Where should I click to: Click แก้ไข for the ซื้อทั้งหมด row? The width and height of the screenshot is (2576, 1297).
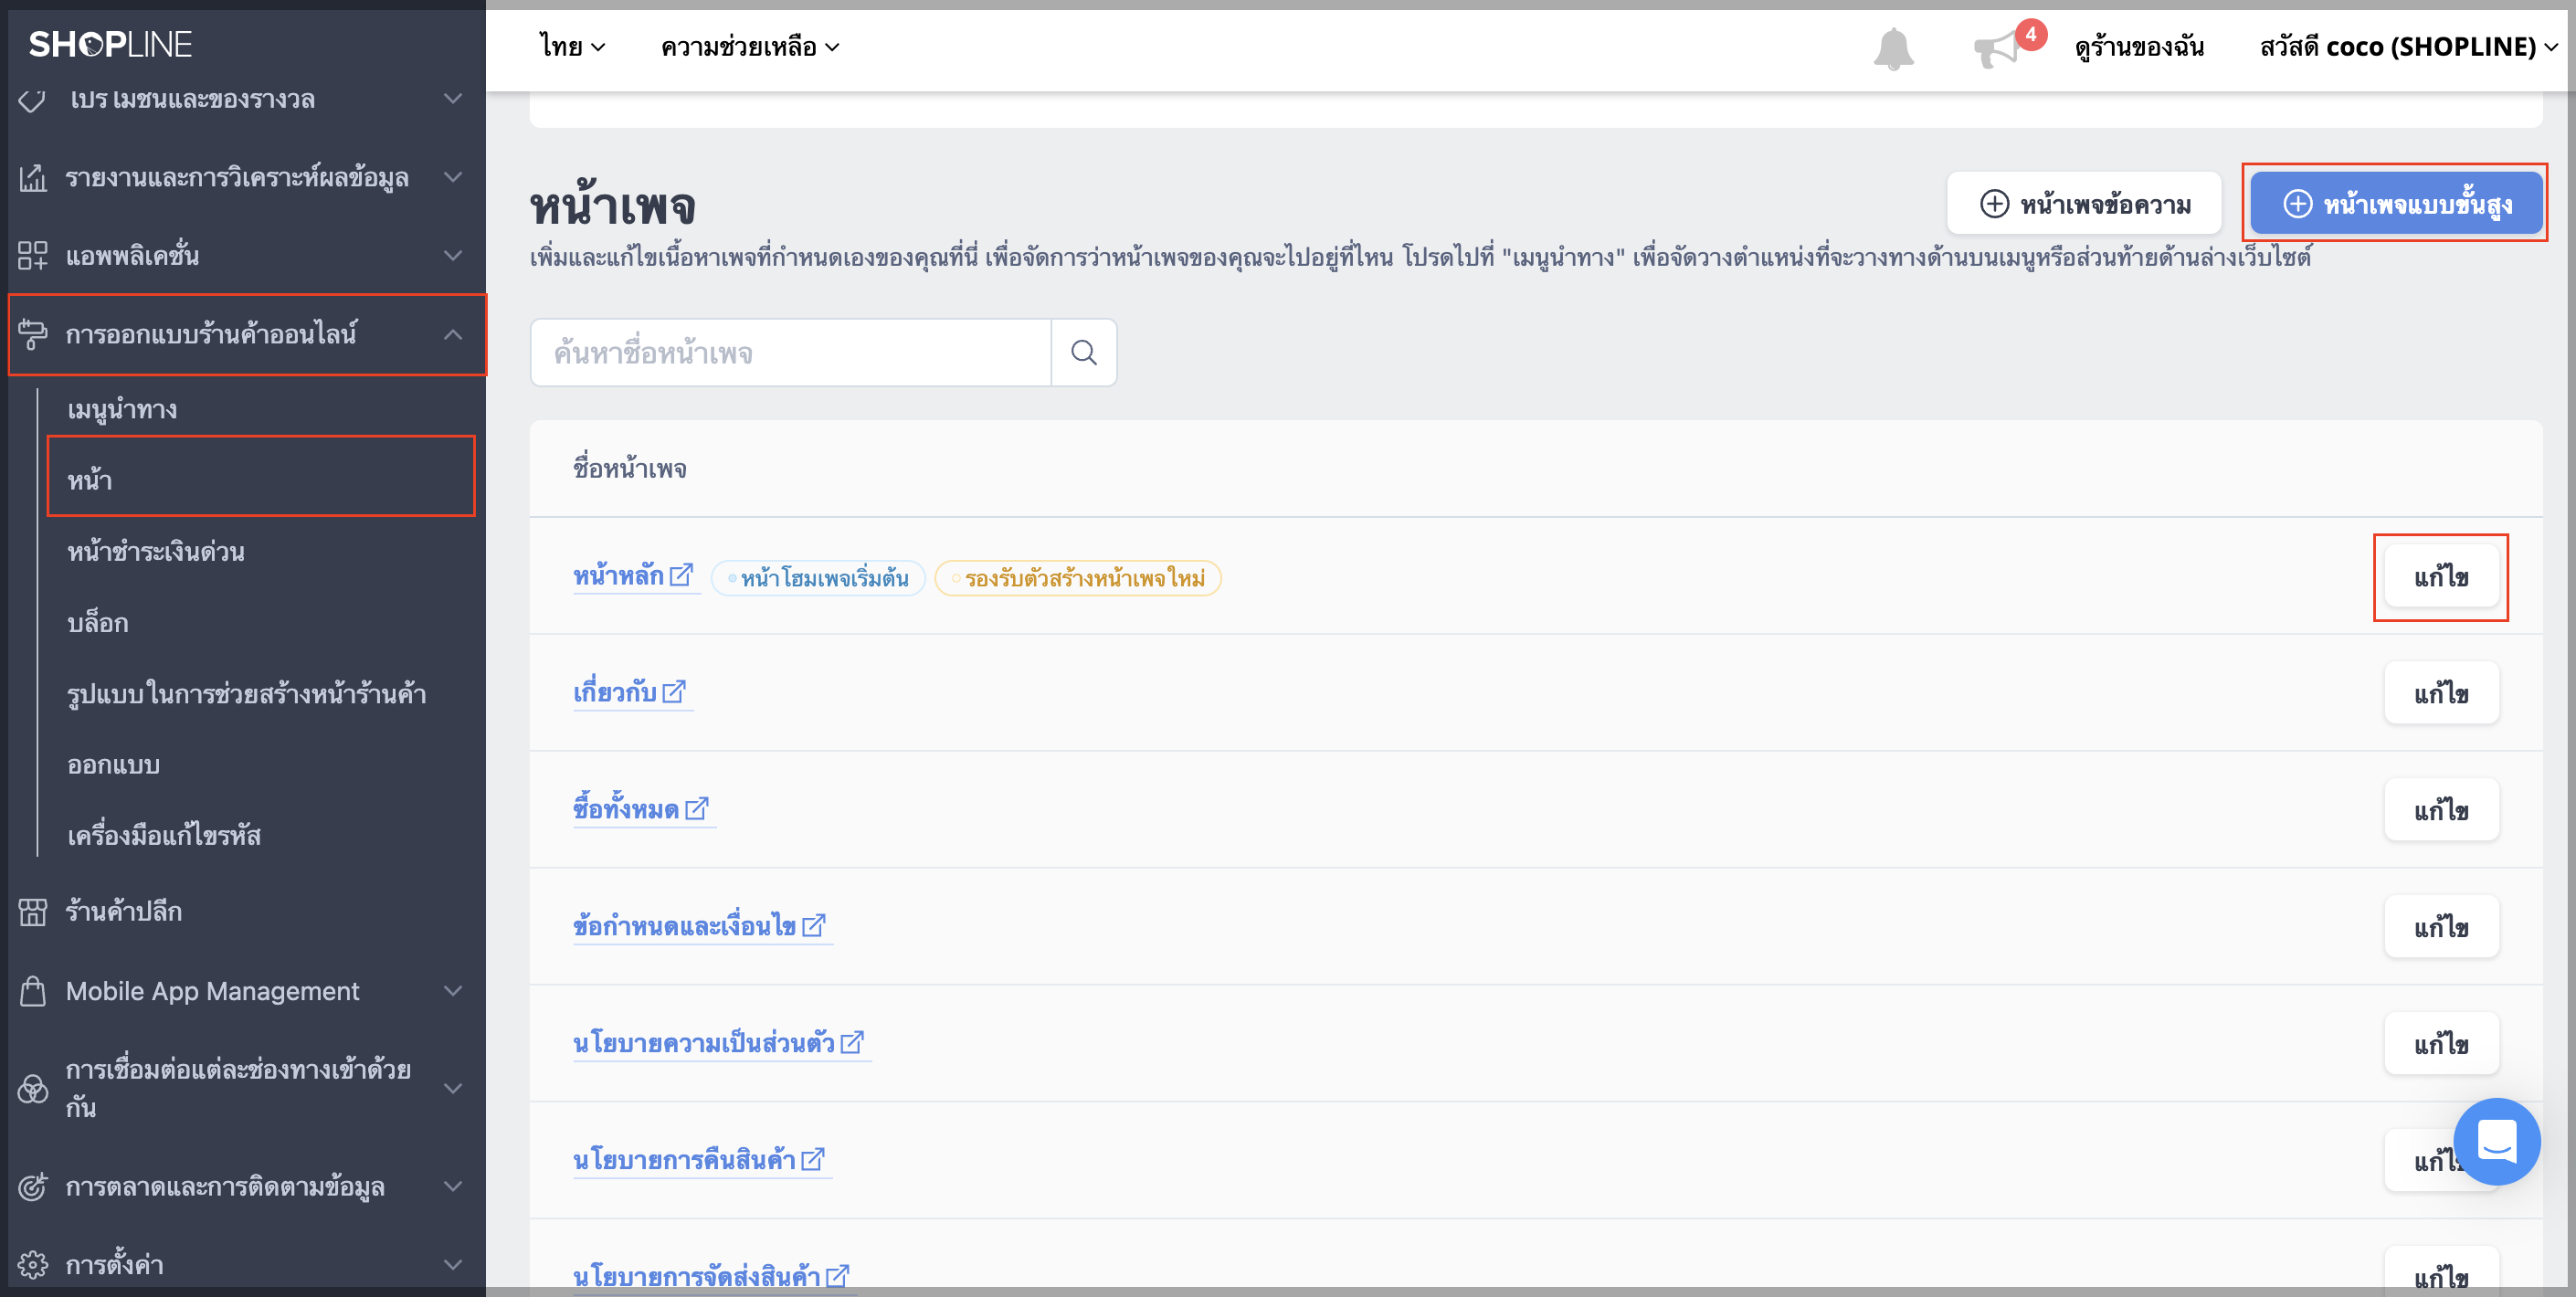[x=2441, y=810]
